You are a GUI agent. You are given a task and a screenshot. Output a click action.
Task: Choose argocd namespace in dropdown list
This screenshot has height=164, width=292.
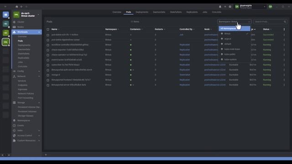[234, 39]
